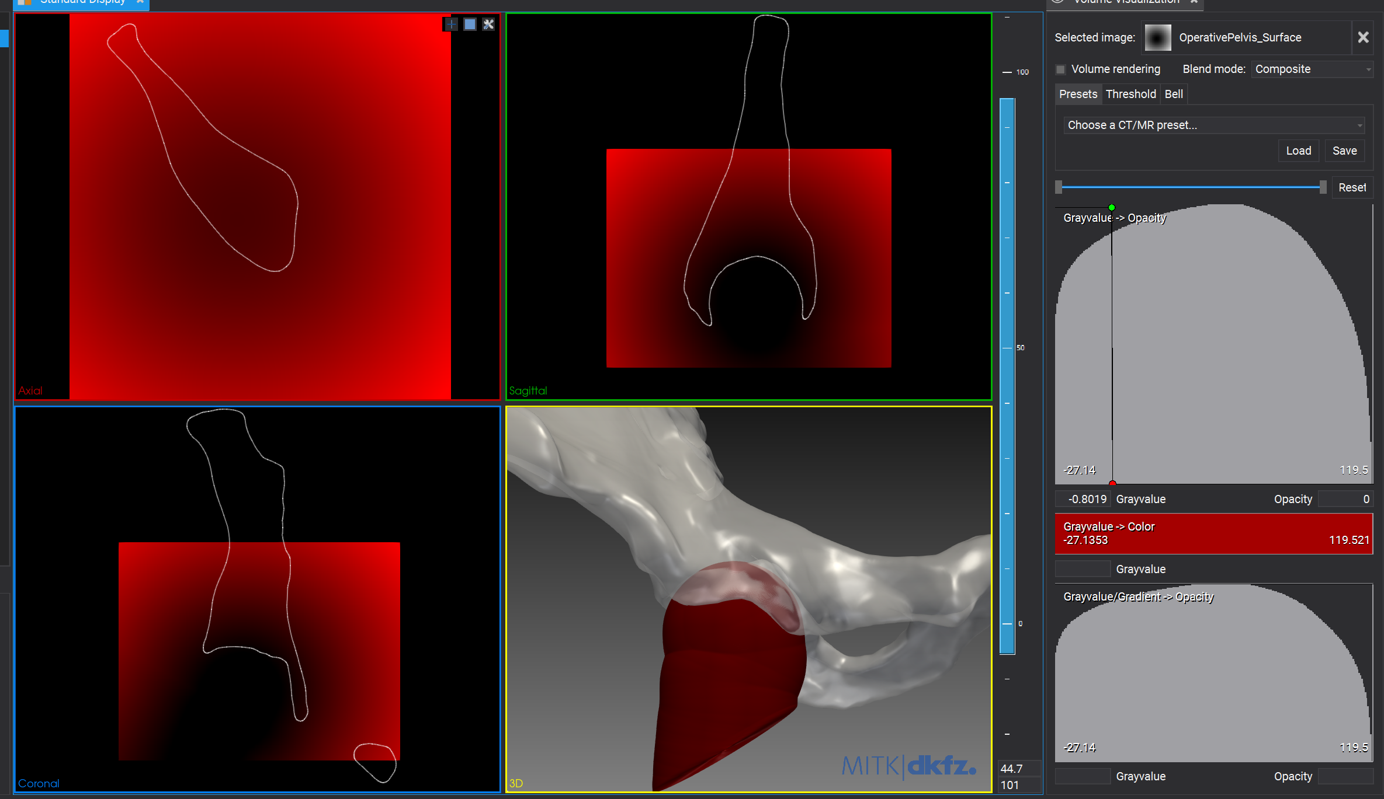Switch to the Bell tab
1384x799 pixels.
(1173, 95)
